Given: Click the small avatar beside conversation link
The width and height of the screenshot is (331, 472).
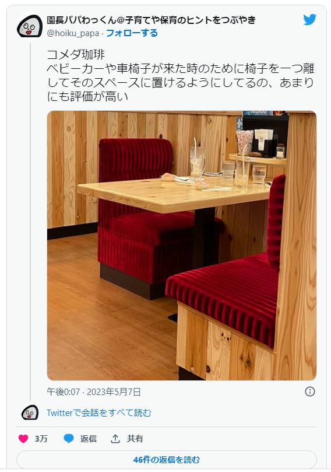Looking at the screenshot, I should tap(30, 412).
